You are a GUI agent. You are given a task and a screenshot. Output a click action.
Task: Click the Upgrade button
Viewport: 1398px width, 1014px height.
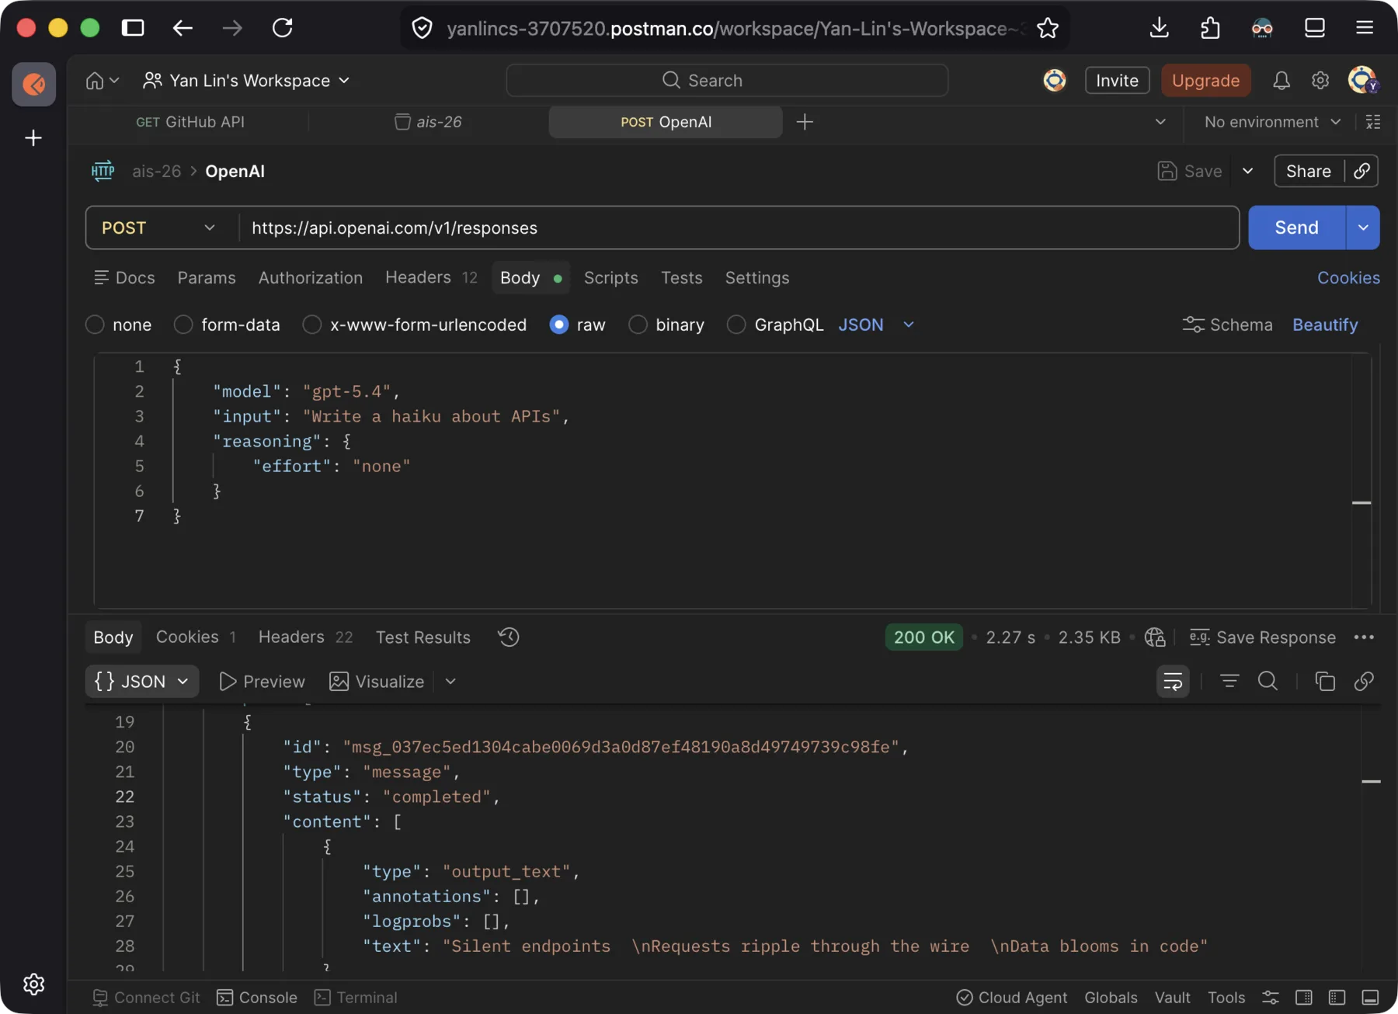click(1205, 81)
